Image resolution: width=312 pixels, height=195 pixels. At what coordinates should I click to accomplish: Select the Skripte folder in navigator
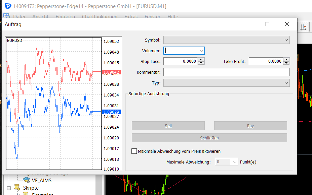pos(31,188)
